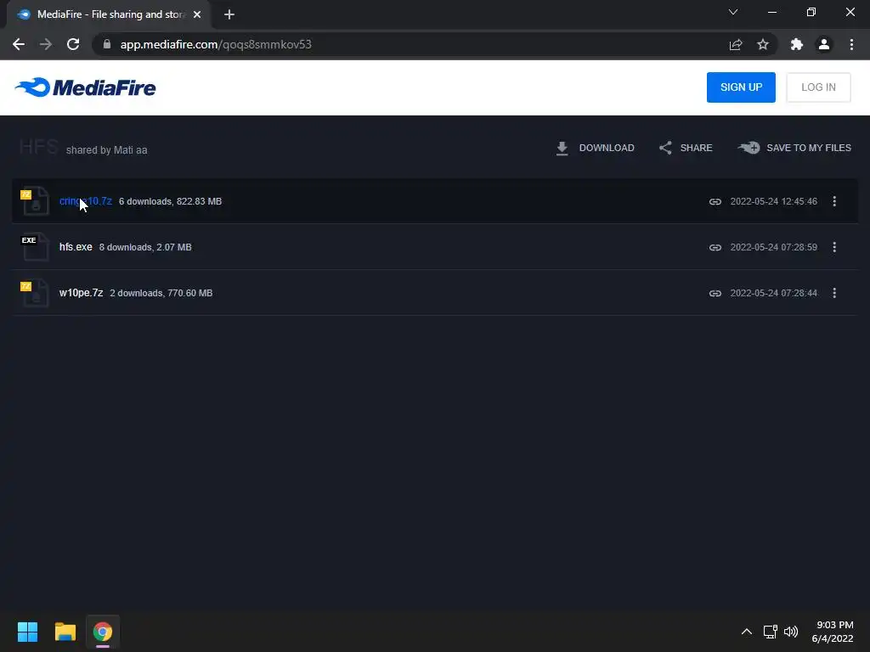This screenshot has height=652, width=870.
Task: Click the 7Z file icon for w10pe.7z
Action: [x=34, y=293]
